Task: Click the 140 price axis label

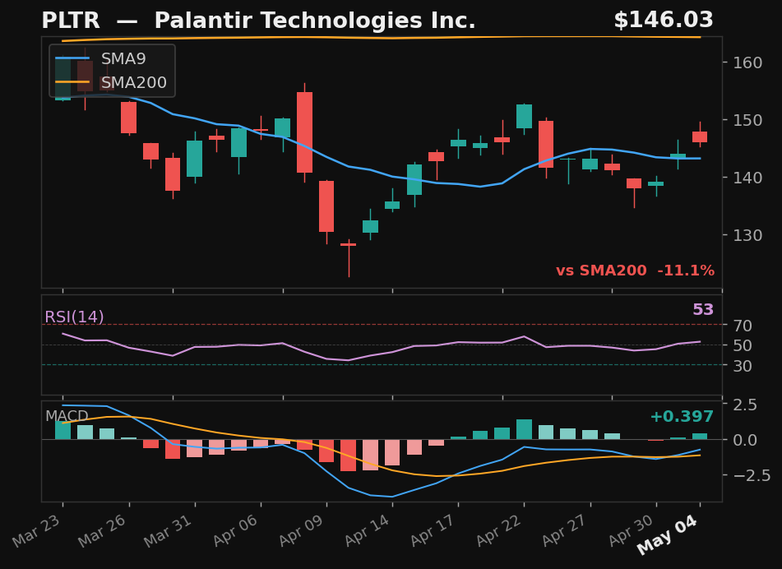Action: (747, 178)
